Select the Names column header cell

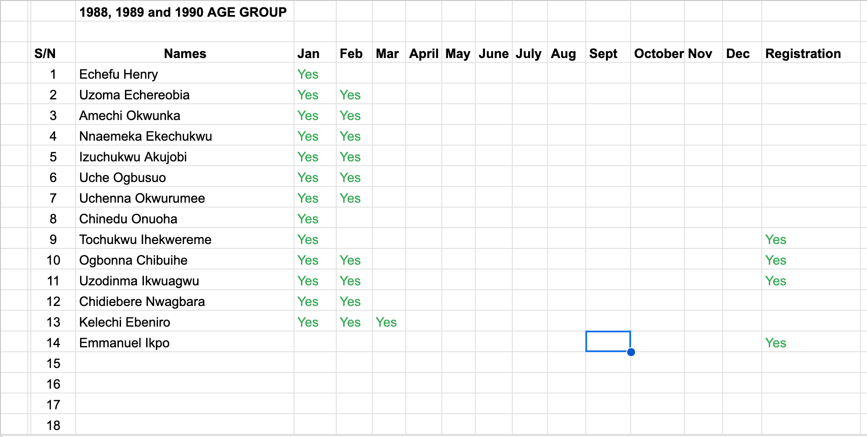[185, 54]
